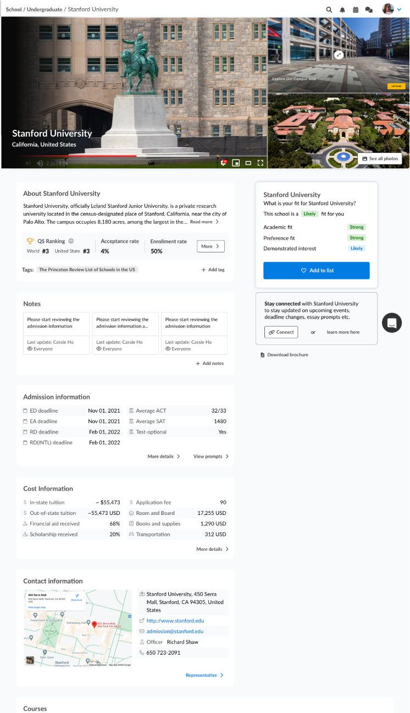
Task: Open More details in Admission information
Action: click(164, 456)
